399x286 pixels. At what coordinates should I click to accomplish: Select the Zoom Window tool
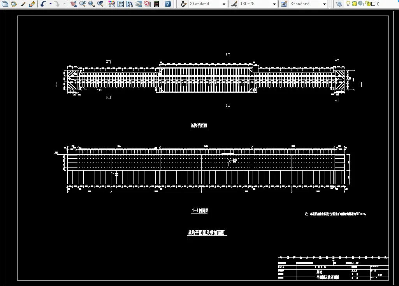(91, 4)
